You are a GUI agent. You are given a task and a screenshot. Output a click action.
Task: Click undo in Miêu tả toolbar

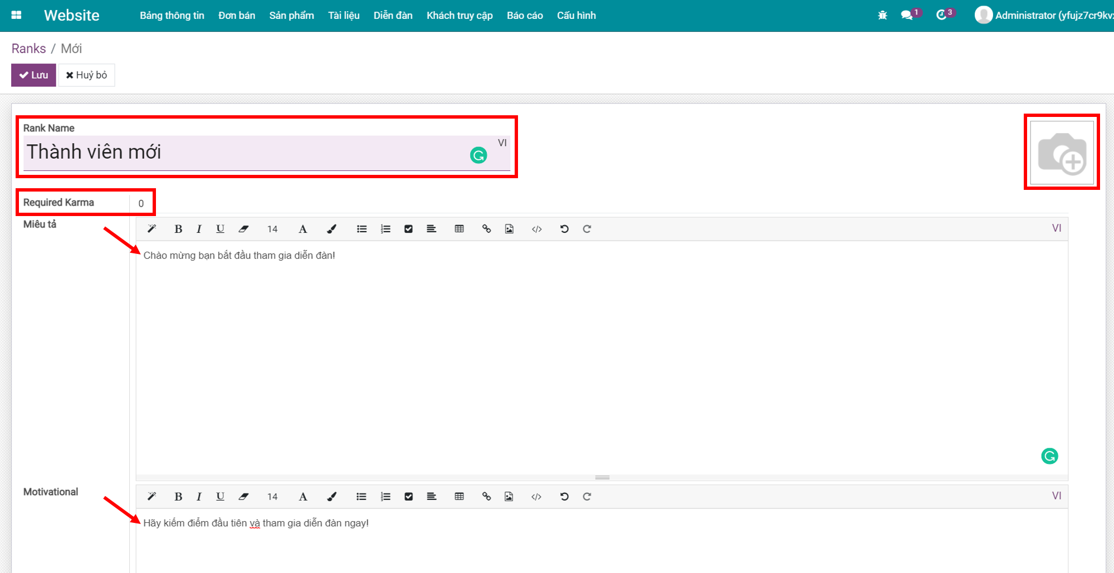tap(564, 229)
